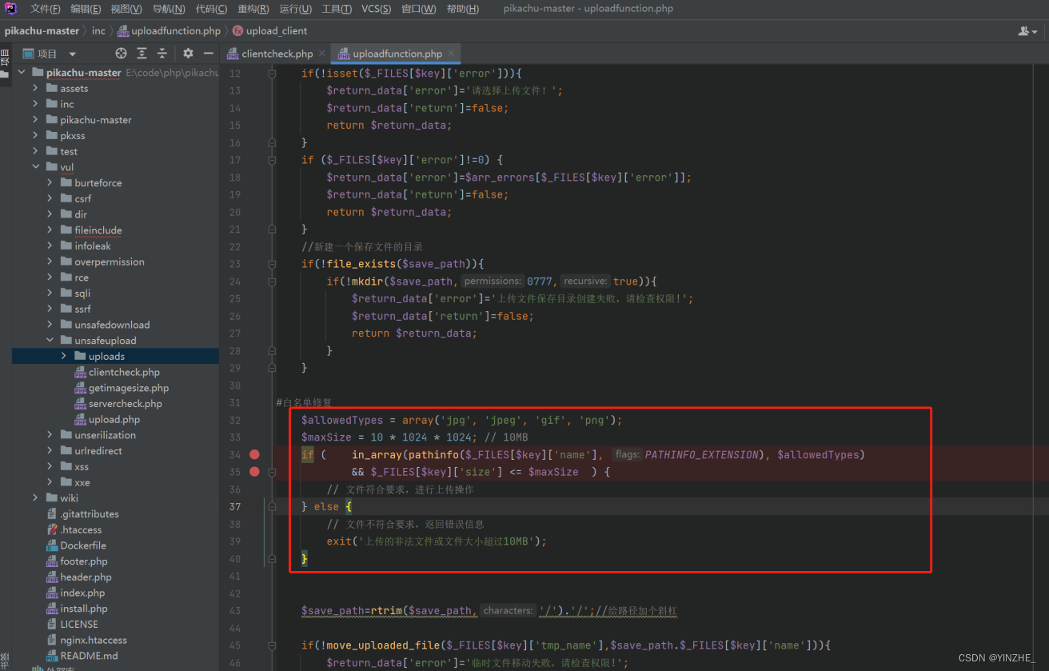This screenshot has width=1049, height=671.
Task: Expand the assets folder
Action: (35, 89)
